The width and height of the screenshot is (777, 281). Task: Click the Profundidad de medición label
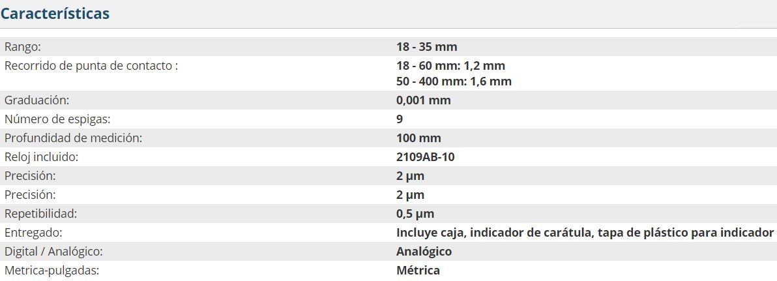click(73, 138)
